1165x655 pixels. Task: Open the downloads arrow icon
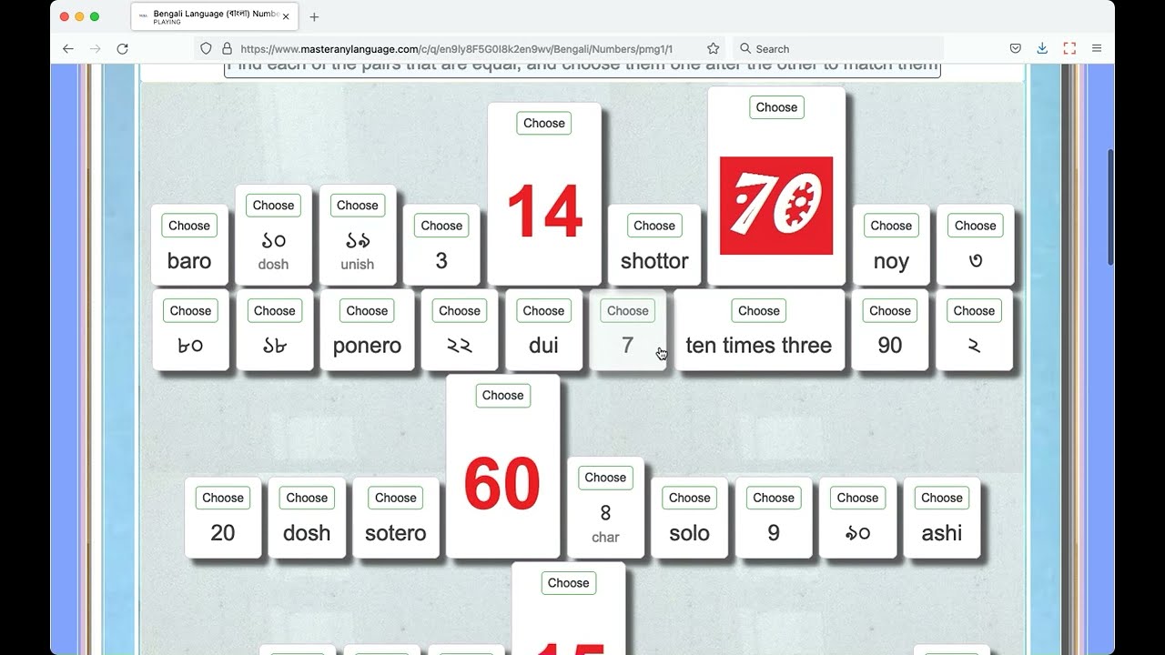pos(1042,48)
